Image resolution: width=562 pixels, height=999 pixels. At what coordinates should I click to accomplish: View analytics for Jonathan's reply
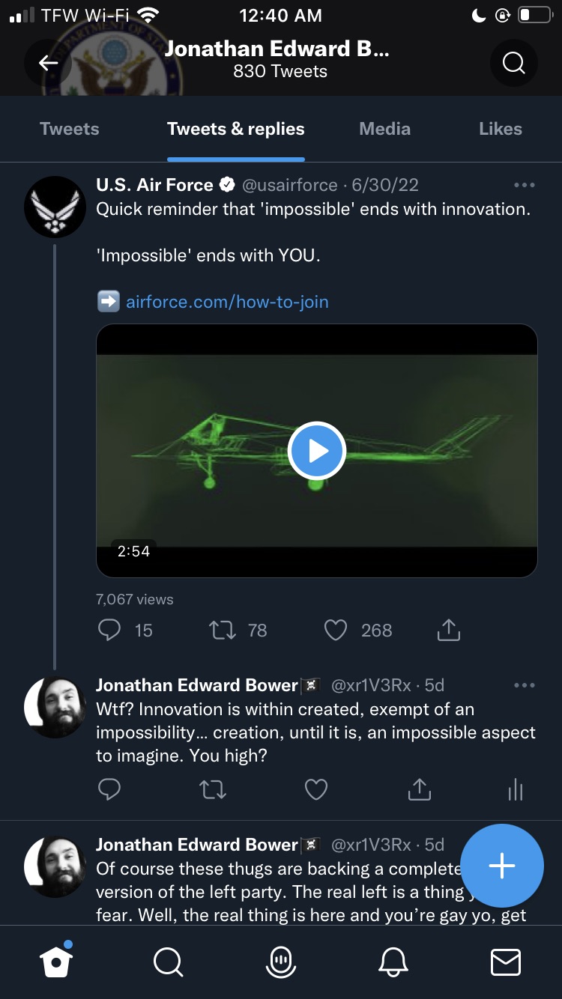[516, 789]
